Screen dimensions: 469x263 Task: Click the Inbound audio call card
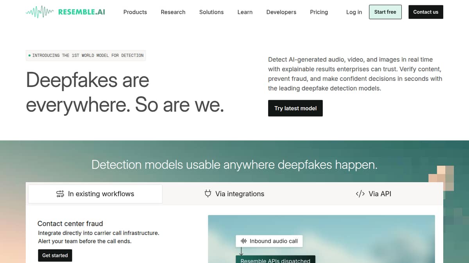pyautogui.click(x=269, y=241)
